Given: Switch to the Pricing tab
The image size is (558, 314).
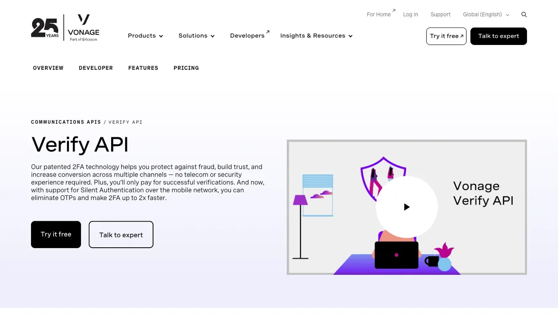Looking at the screenshot, I should [x=186, y=68].
